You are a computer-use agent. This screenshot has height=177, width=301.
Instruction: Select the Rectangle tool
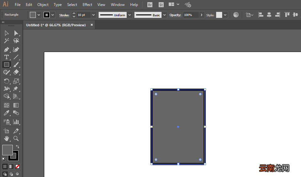[x=7, y=65]
